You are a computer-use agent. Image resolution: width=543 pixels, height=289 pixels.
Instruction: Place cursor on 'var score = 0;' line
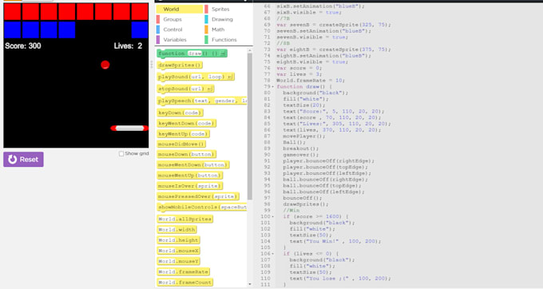[299, 68]
